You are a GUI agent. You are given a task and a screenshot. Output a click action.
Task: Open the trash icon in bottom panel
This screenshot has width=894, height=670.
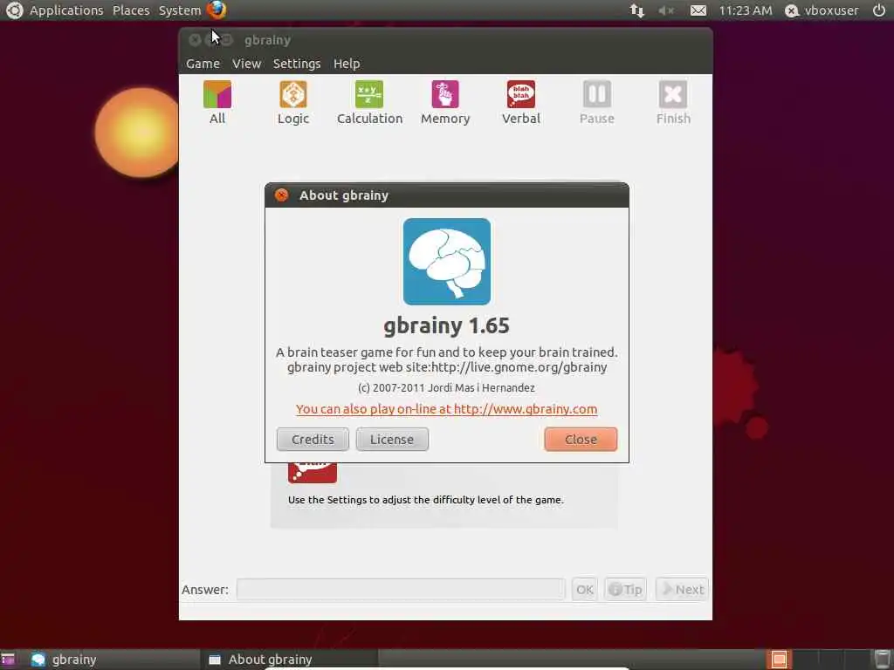pos(881,660)
